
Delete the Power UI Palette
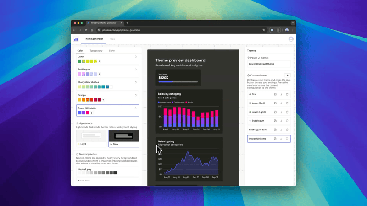point(135,108)
